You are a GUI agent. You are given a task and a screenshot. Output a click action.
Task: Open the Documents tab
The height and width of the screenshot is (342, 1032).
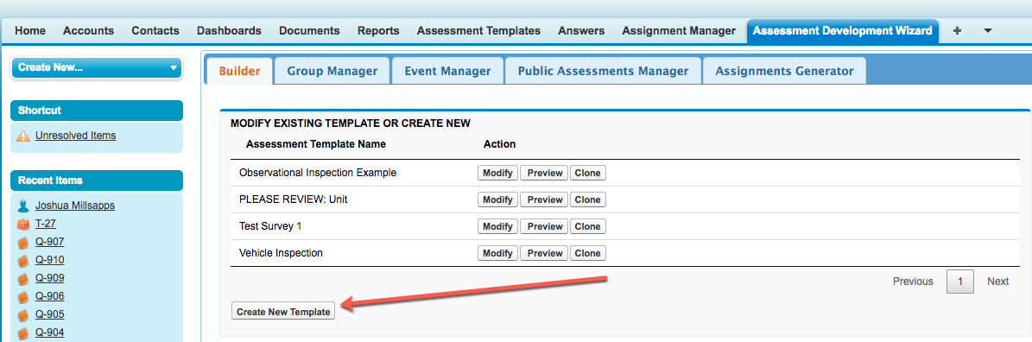[309, 31]
